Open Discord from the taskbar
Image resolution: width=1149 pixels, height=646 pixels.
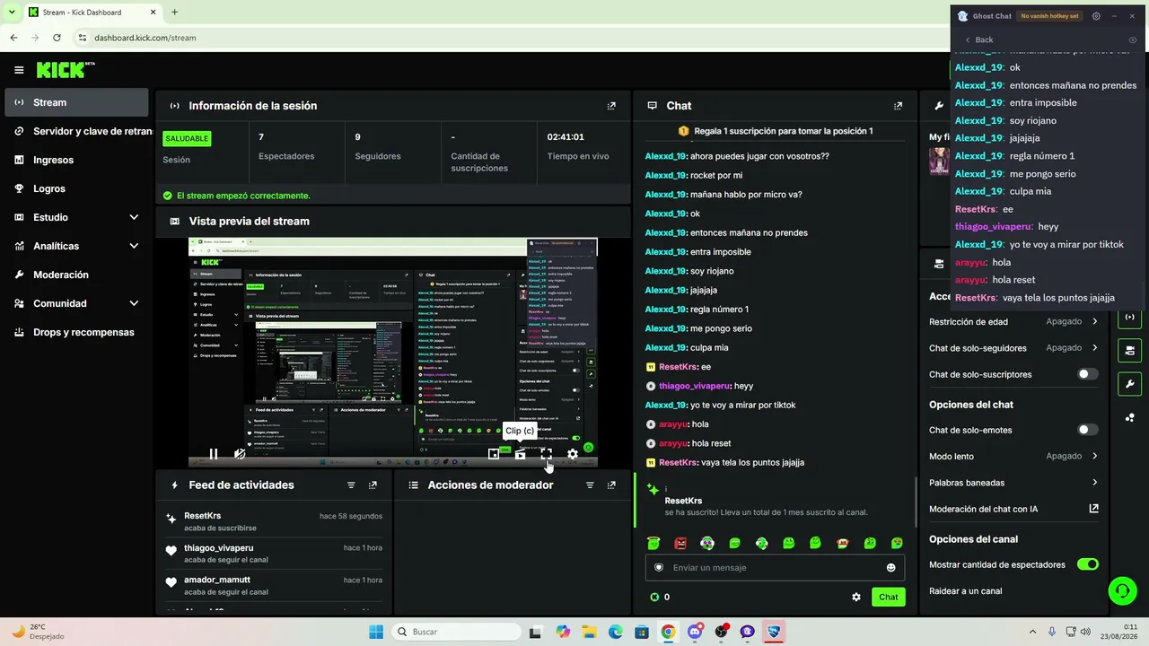tap(695, 632)
